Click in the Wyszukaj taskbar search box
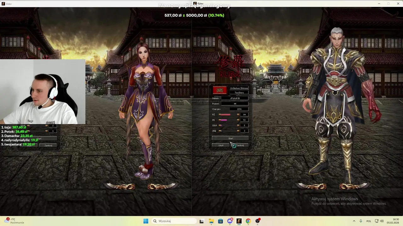The image size is (403, 226). pos(174,221)
